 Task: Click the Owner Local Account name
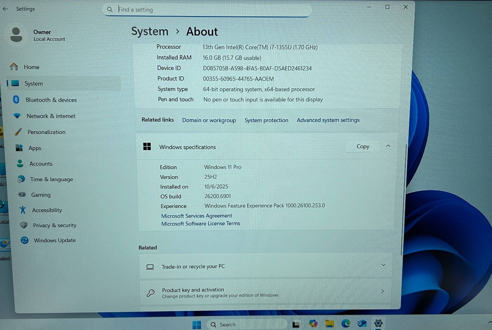pos(49,35)
